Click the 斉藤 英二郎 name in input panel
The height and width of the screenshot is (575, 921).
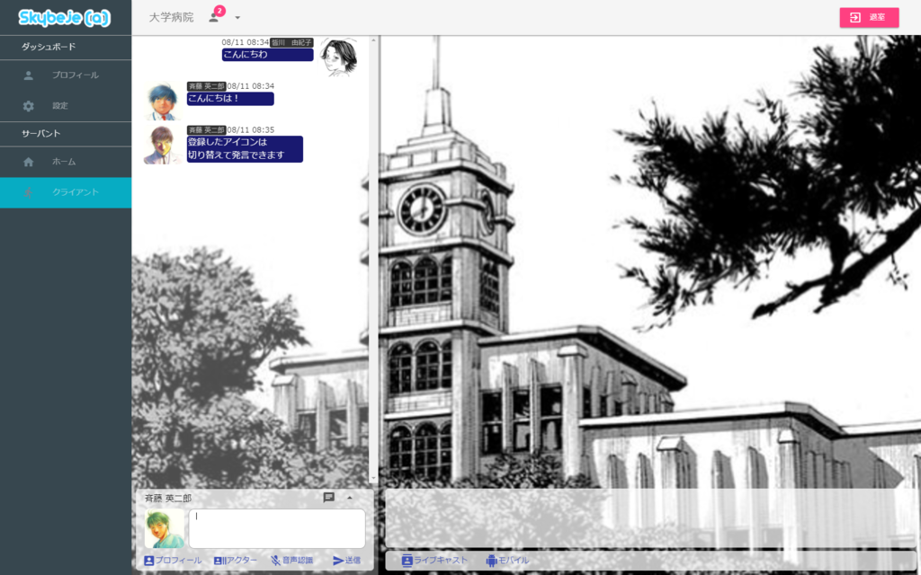coord(168,498)
